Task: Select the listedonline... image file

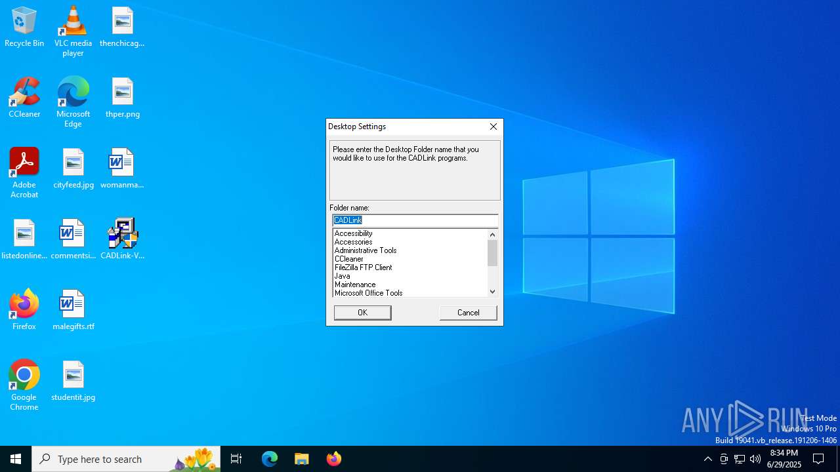Action: click(x=24, y=240)
